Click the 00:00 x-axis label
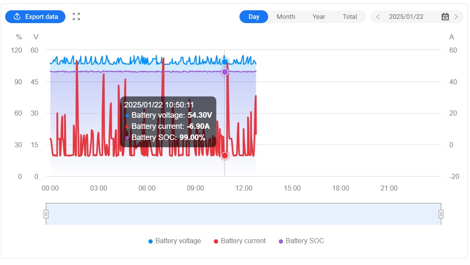 [50, 188]
